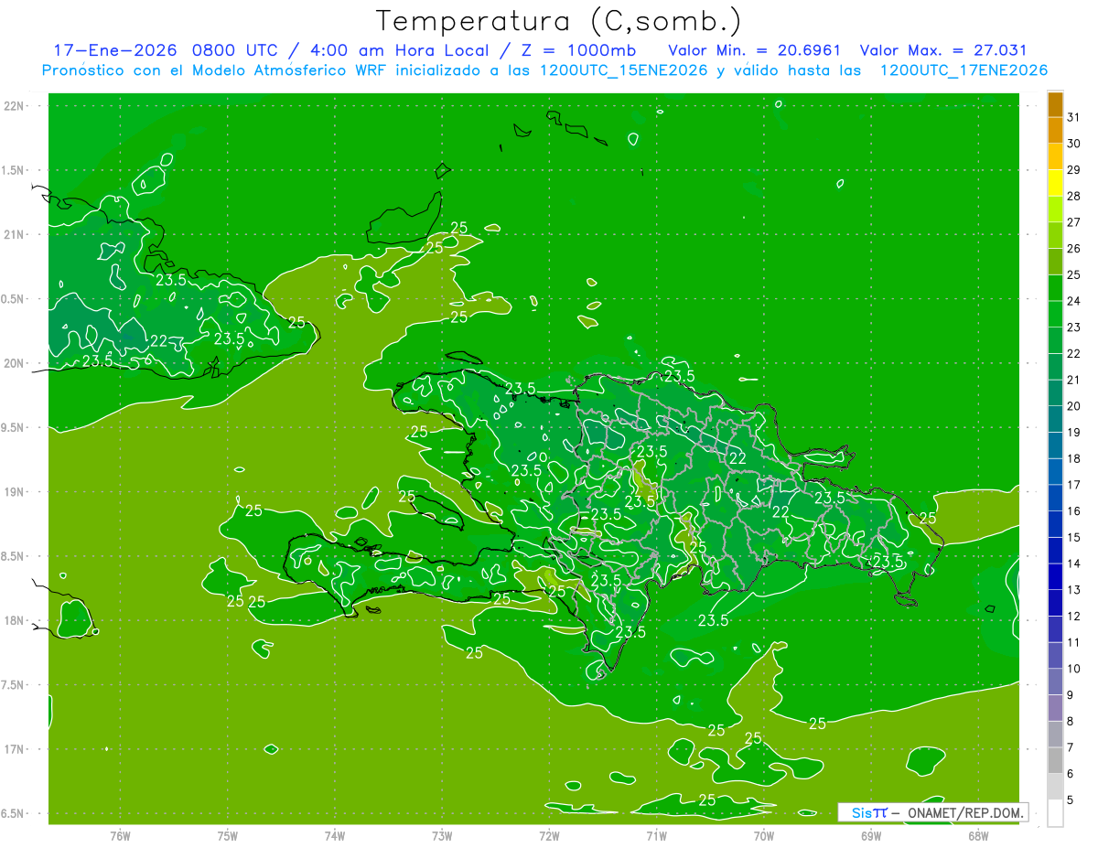This screenshot has height=848, width=1098.
Task: Click the '9.5N' latitude axis label
Action: point(14,428)
